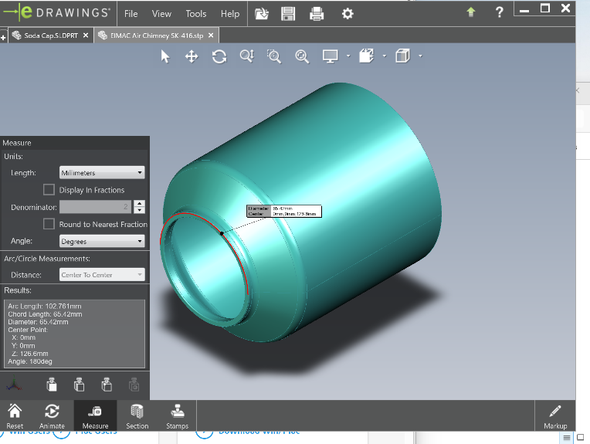Select the arrow Select tool
Image resolution: width=590 pixels, height=444 pixels.
(x=165, y=57)
